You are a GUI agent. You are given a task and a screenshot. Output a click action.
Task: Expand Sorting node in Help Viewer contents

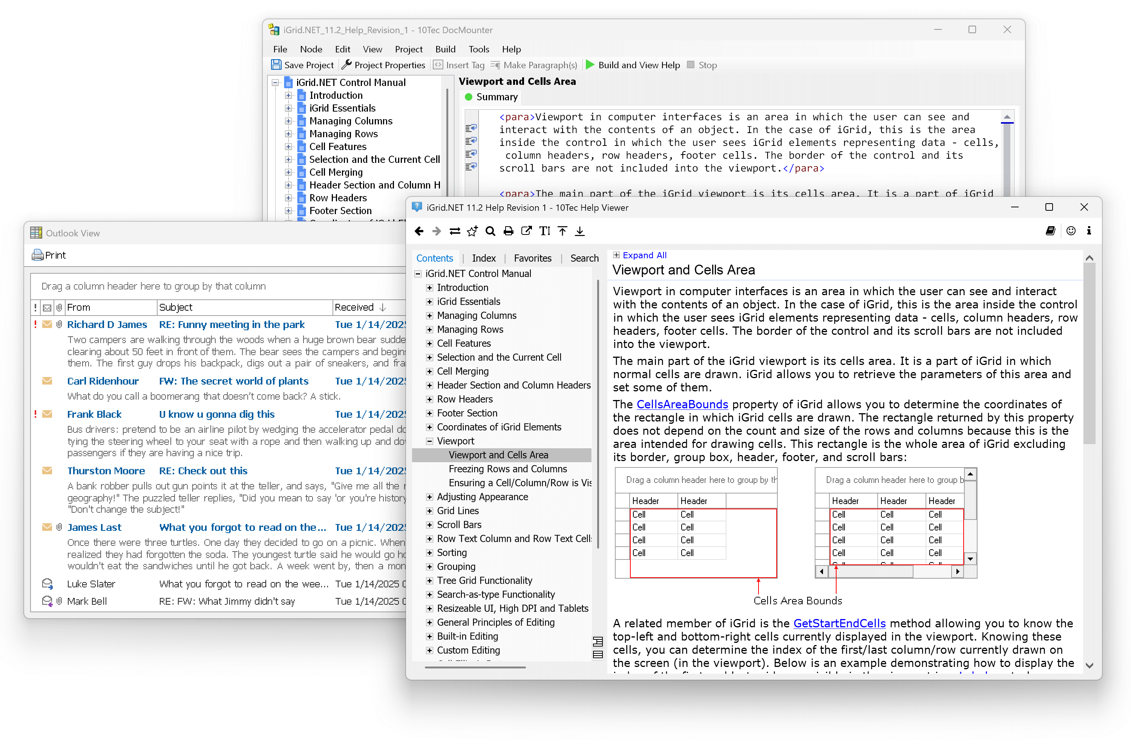point(429,553)
